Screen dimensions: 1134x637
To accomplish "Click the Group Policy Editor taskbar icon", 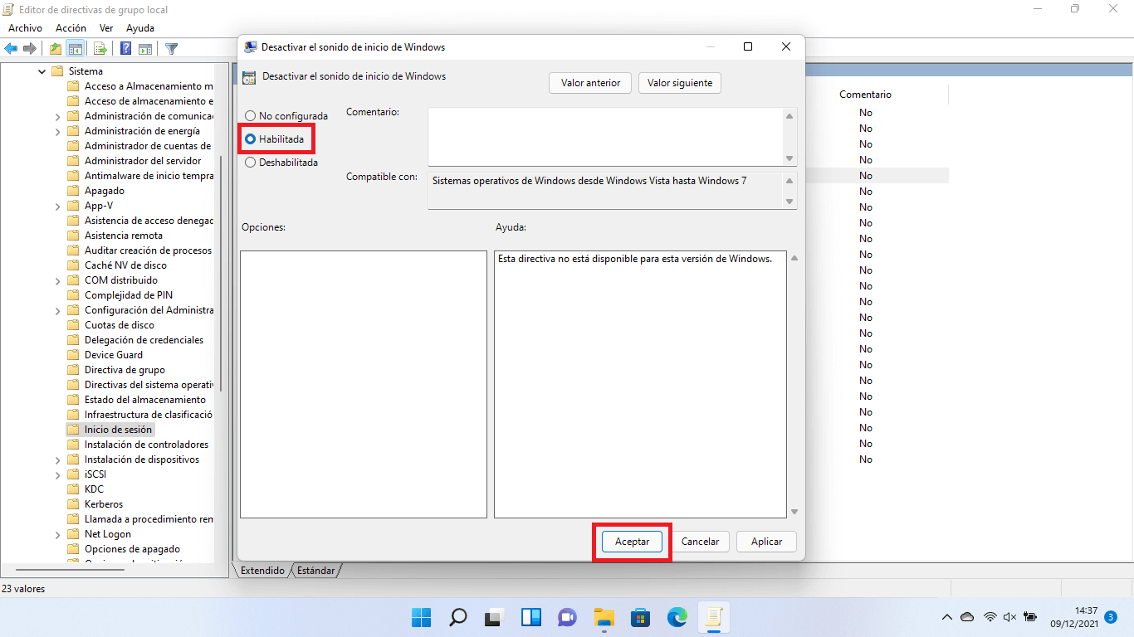I will pyautogui.click(x=713, y=617).
